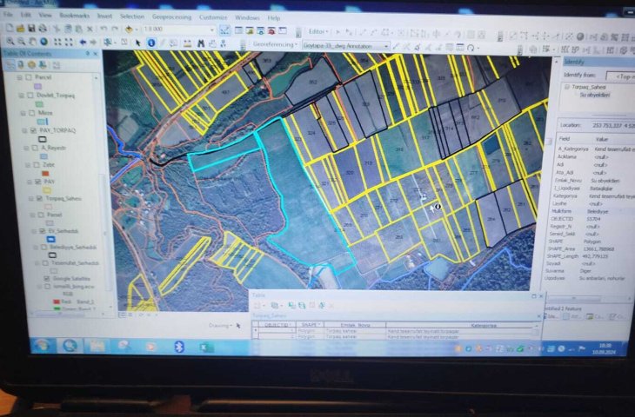Open the Bookmarks menu
Screen dimensions: 635x417
click(x=74, y=17)
